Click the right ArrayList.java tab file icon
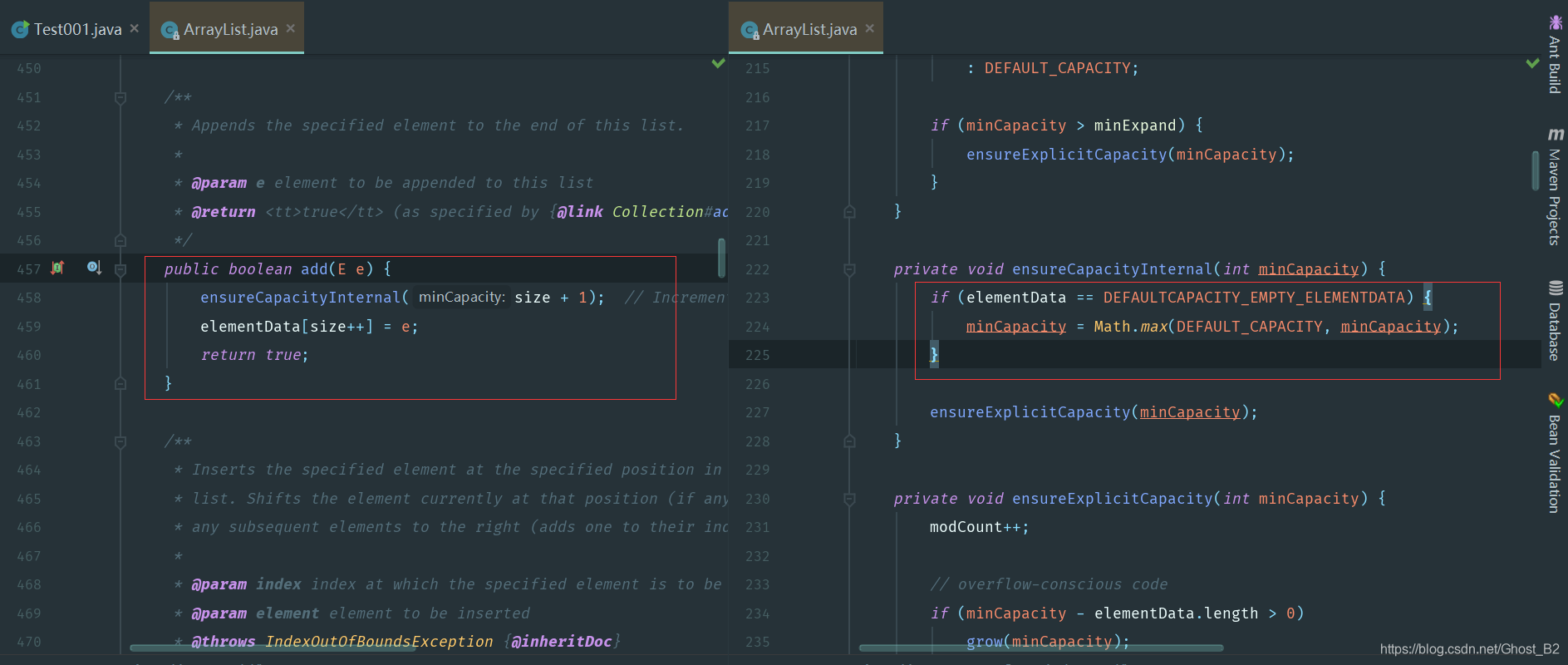Image resolution: width=1568 pixels, height=665 pixels. pyautogui.click(x=750, y=30)
